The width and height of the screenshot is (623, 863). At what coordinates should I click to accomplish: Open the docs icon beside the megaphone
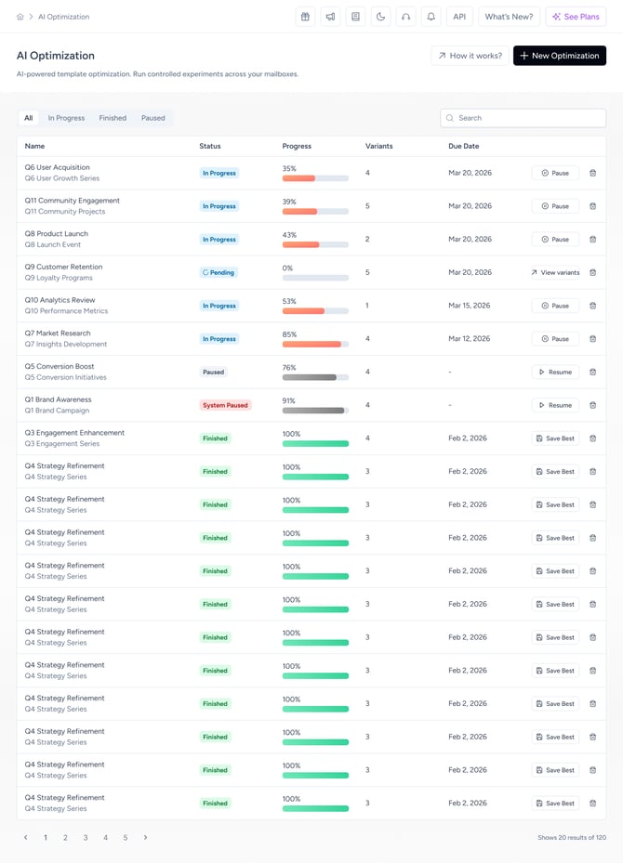click(x=355, y=17)
